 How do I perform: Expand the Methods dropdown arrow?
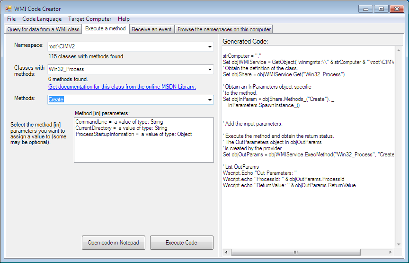tap(210, 100)
